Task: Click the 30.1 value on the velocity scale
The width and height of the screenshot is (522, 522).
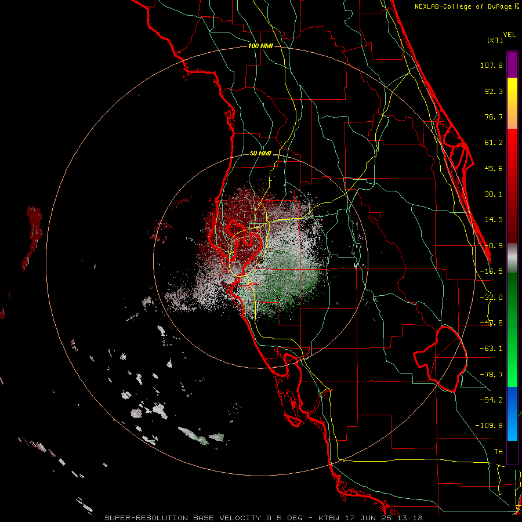Action: (x=494, y=194)
